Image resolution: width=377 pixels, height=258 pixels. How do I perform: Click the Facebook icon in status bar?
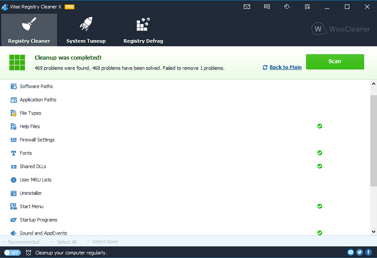tap(369, 252)
